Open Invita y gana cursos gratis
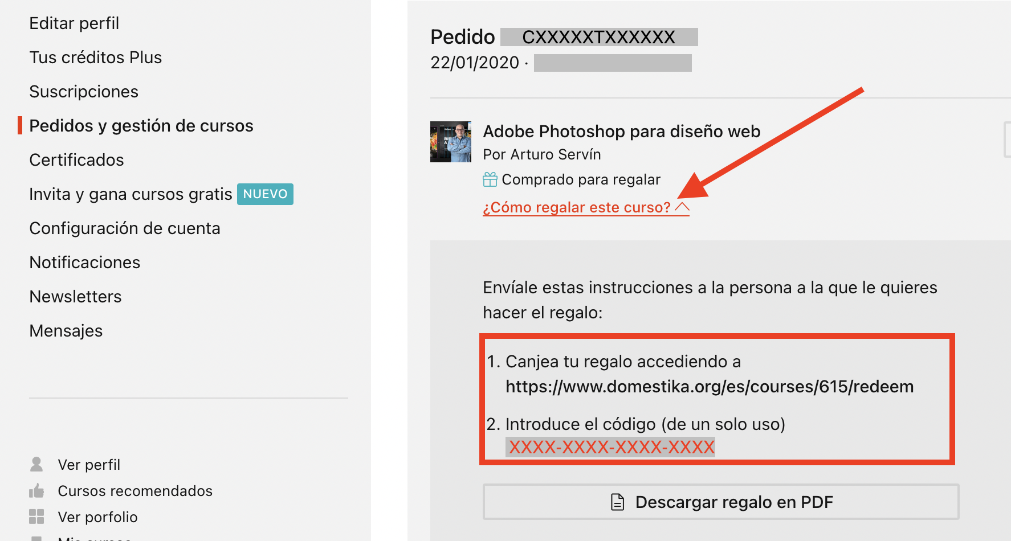Viewport: 1011px width, 541px height. point(131,194)
